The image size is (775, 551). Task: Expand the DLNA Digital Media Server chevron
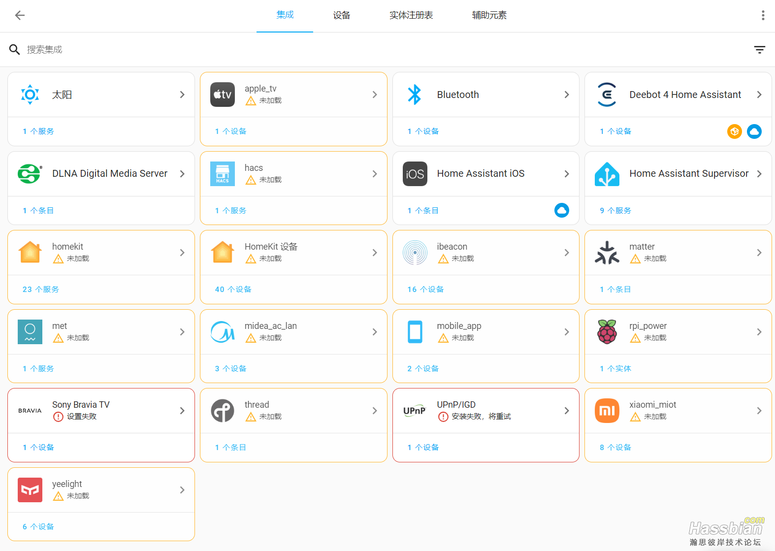pyautogui.click(x=182, y=174)
